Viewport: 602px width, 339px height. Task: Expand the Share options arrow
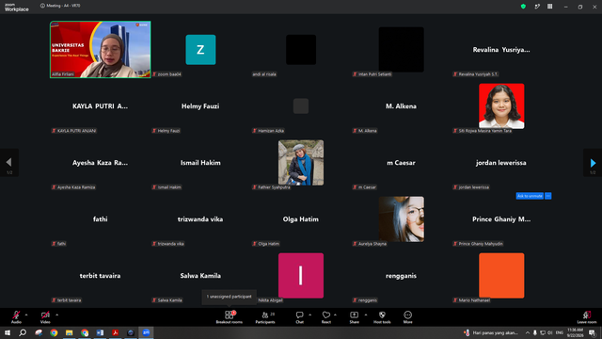(x=366, y=315)
